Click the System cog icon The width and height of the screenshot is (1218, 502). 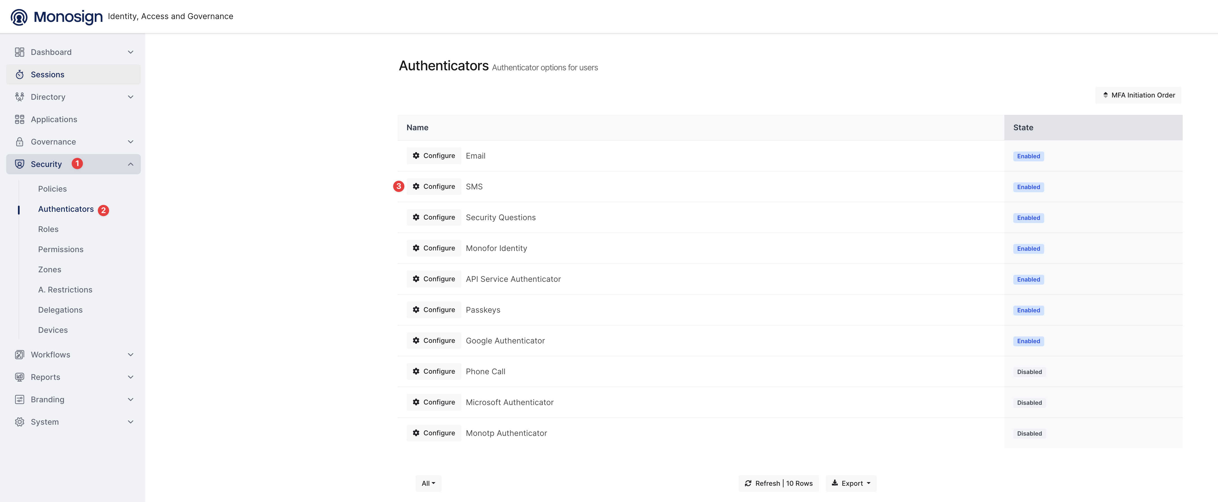pos(19,422)
